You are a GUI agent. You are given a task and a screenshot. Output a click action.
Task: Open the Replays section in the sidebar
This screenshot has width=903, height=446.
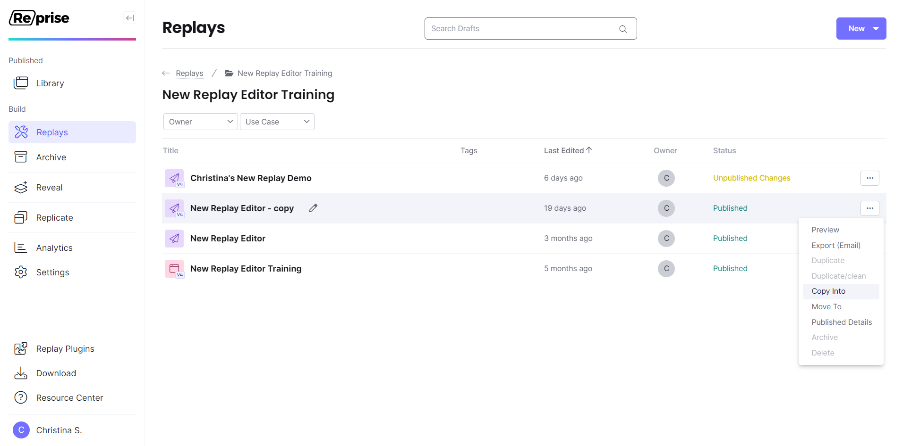point(52,132)
